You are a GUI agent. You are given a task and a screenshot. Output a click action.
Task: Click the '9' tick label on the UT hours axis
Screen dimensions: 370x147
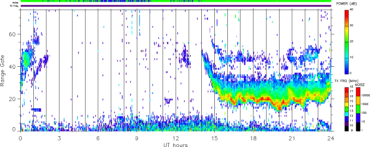137,138
